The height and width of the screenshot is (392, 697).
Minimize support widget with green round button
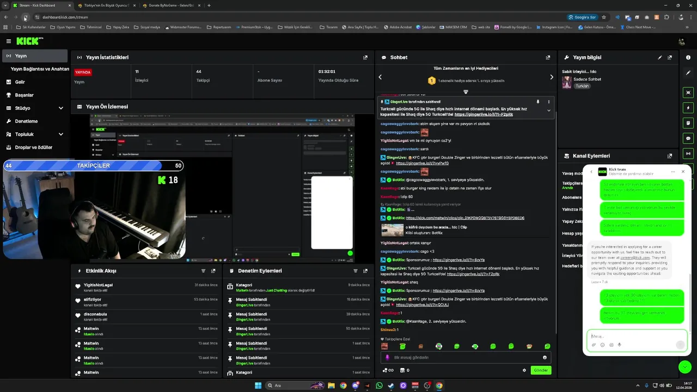click(x=685, y=367)
